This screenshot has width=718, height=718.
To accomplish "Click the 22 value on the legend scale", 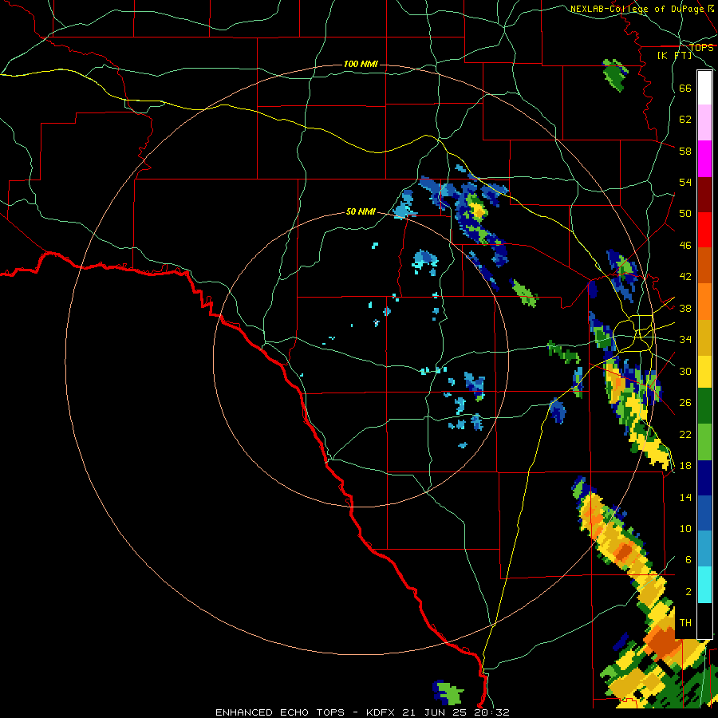I will (x=685, y=434).
